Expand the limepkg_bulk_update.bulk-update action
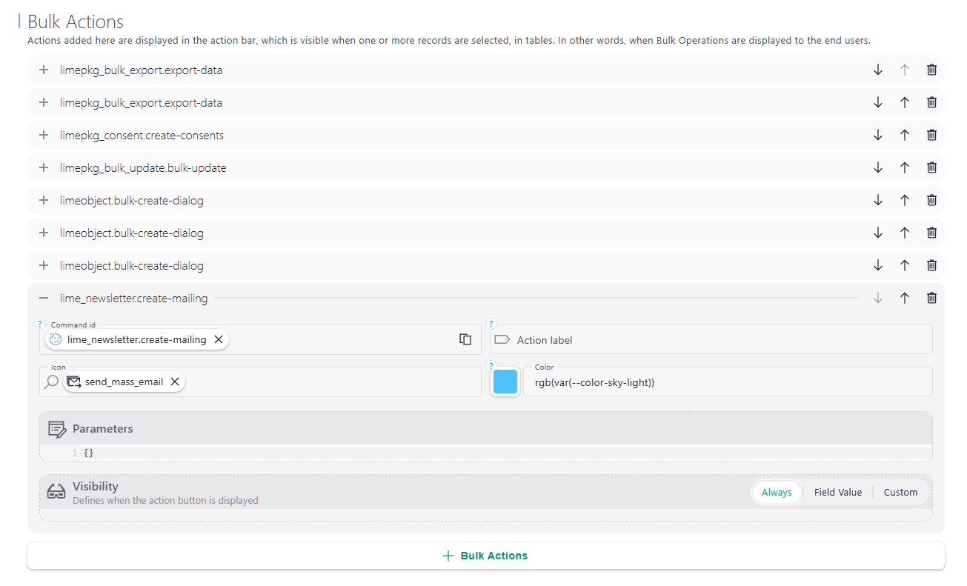Image resolution: width=967 pixels, height=586 pixels. point(44,168)
